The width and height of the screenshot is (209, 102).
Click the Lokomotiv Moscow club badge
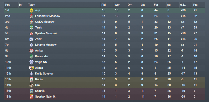point(31,16)
